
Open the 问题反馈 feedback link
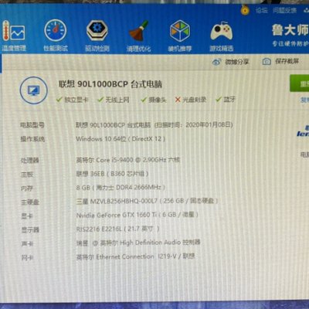284,10
